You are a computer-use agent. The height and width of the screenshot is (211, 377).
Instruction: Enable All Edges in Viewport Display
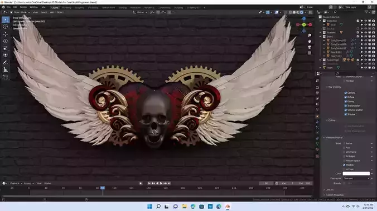click(x=344, y=156)
